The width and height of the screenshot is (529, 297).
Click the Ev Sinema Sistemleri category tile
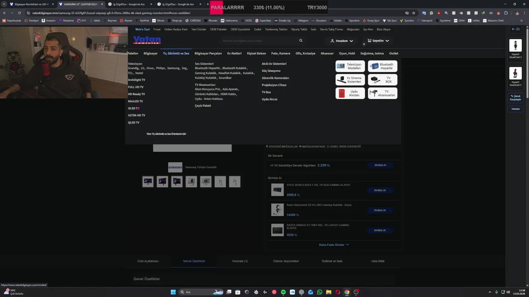(x=350, y=80)
